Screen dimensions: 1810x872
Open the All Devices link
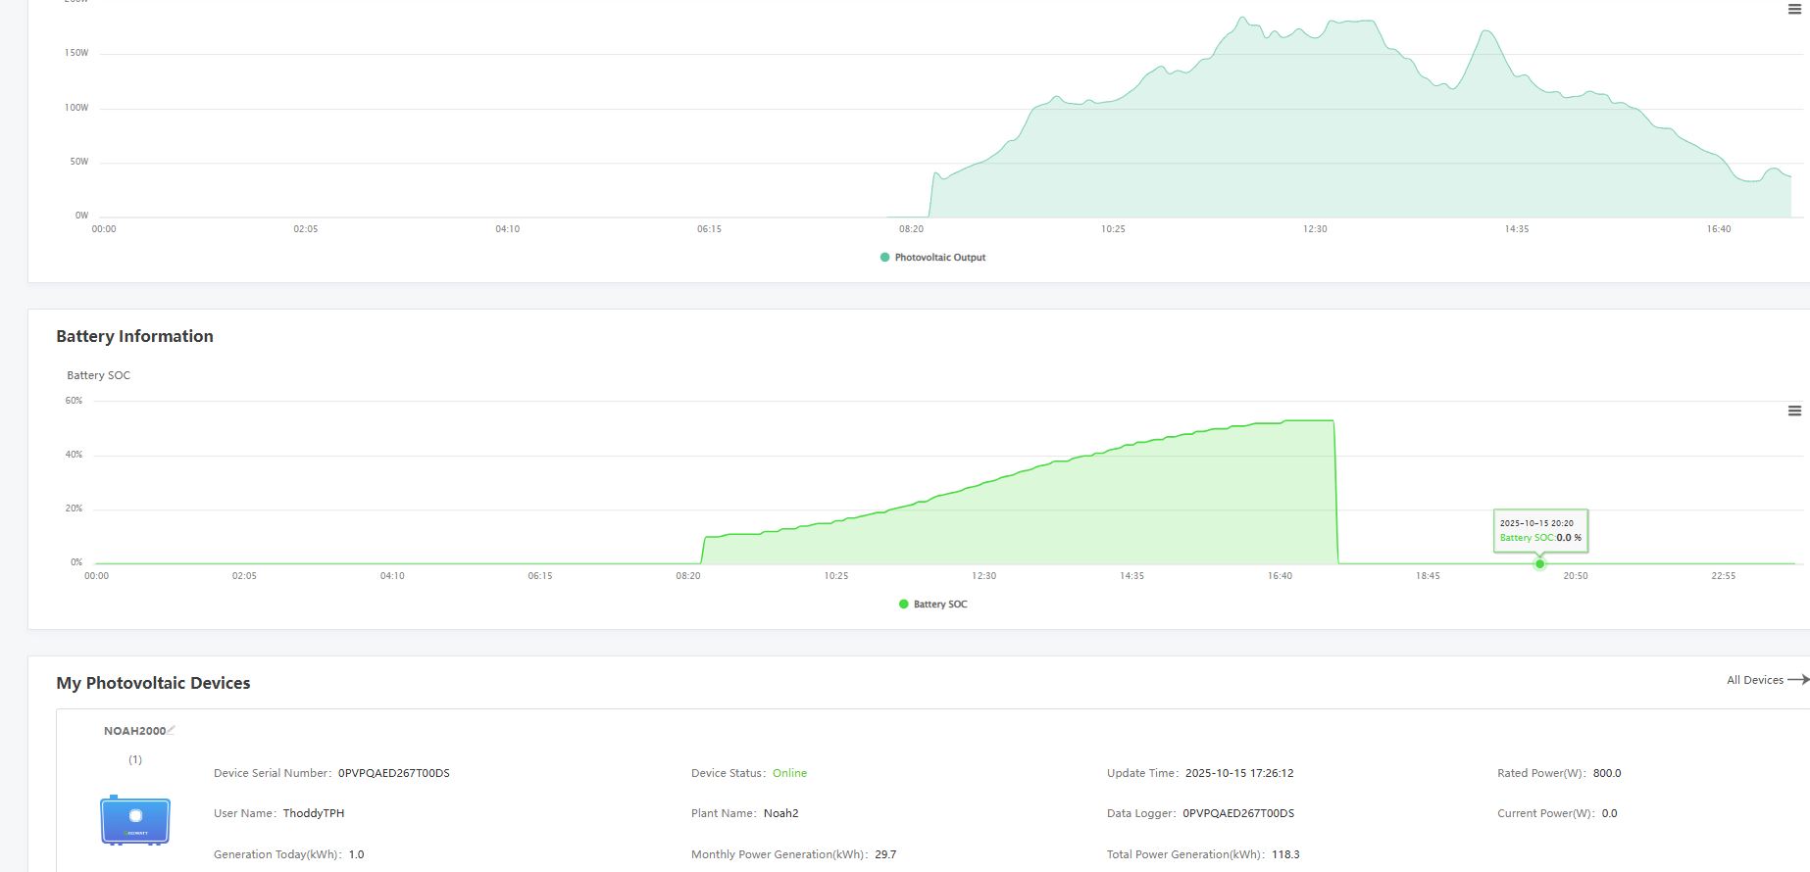pos(1754,680)
